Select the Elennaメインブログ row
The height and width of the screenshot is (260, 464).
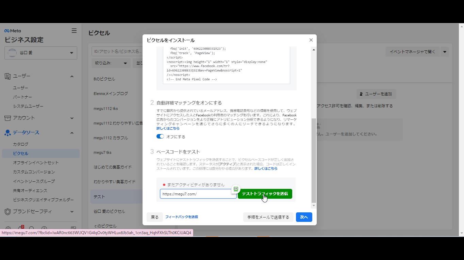click(117, 94)
